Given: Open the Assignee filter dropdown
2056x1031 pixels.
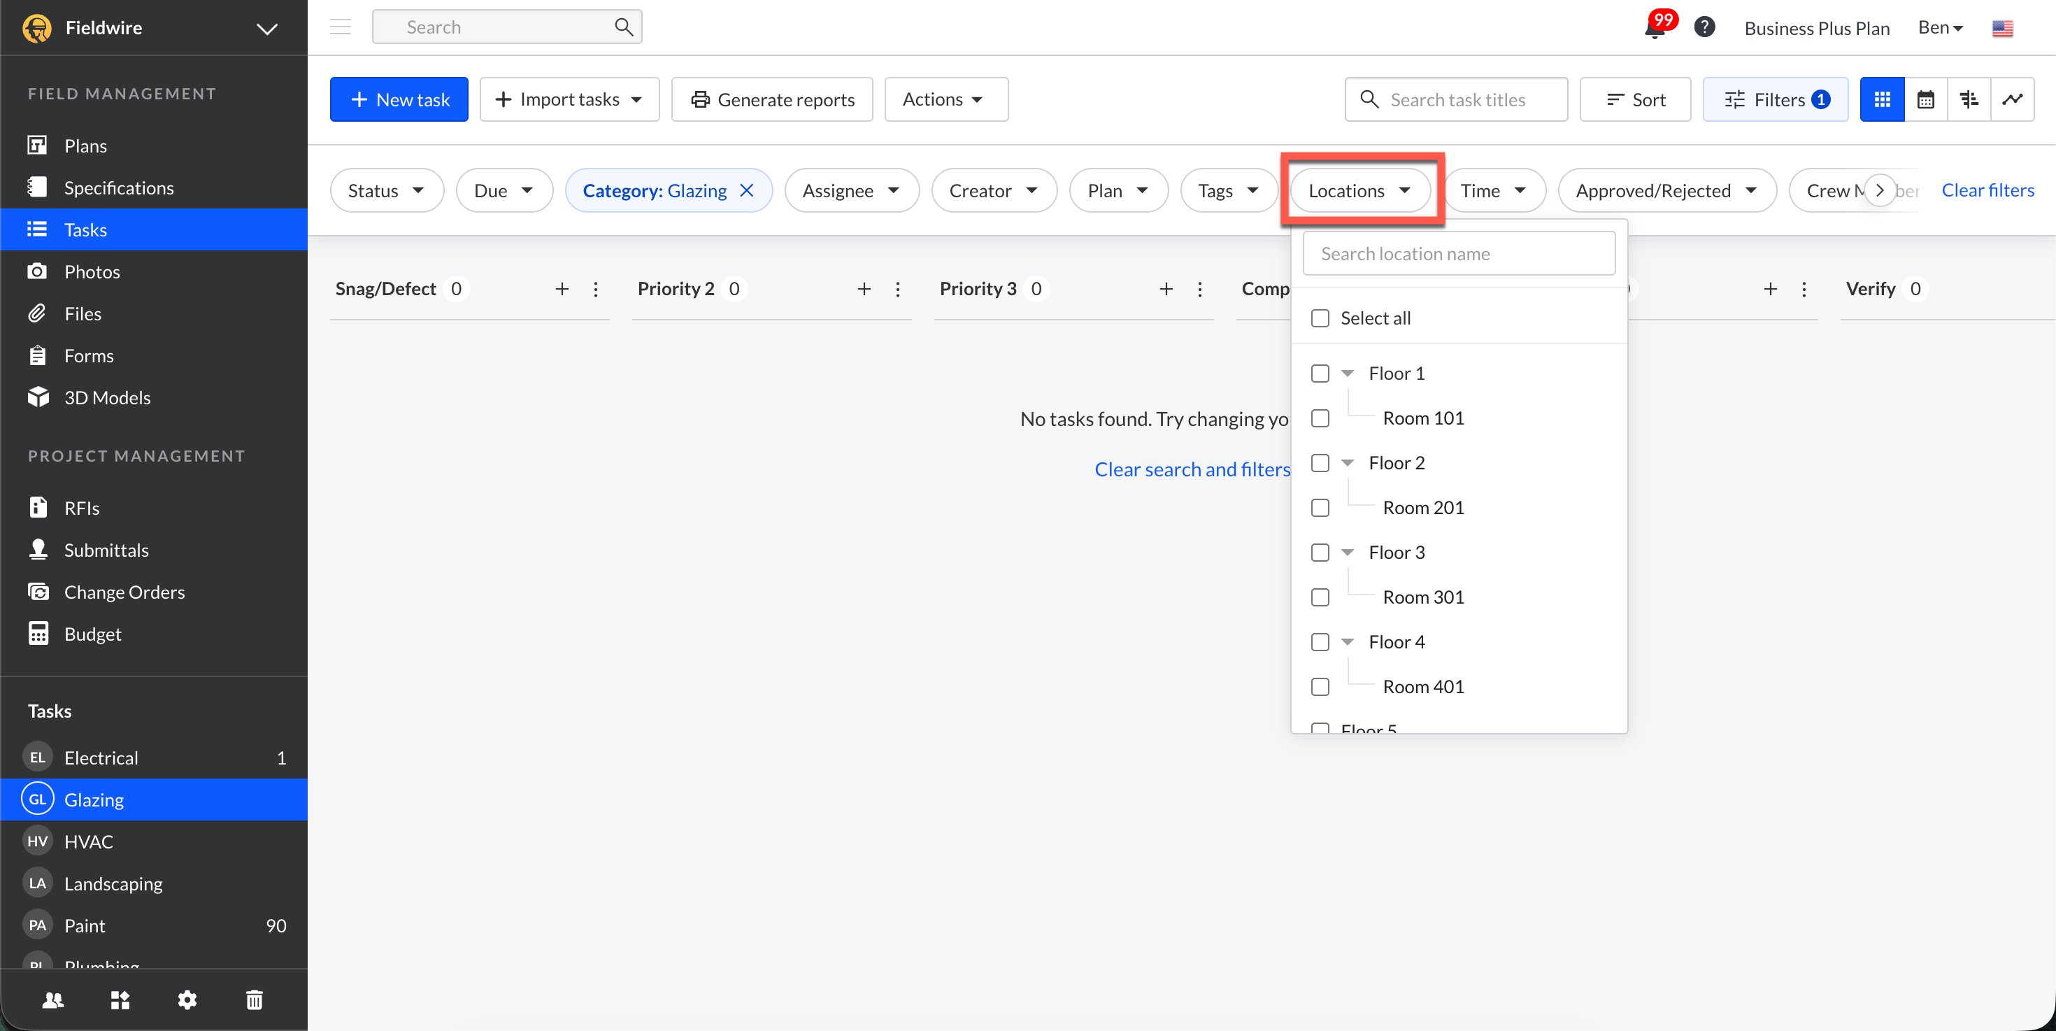Looking at the screenshot, I should coord(852,191).
